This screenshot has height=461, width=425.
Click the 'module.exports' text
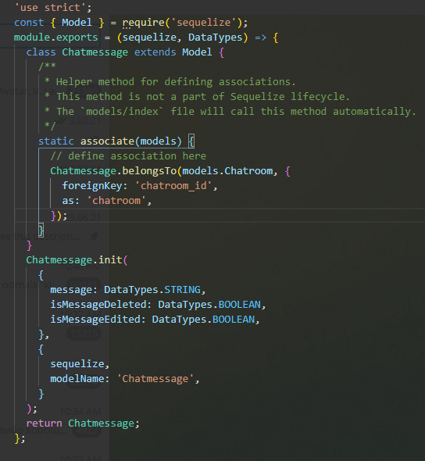pos(55,38)
